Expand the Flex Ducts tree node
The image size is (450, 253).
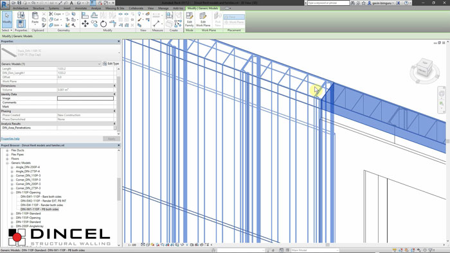click(7, 150)
